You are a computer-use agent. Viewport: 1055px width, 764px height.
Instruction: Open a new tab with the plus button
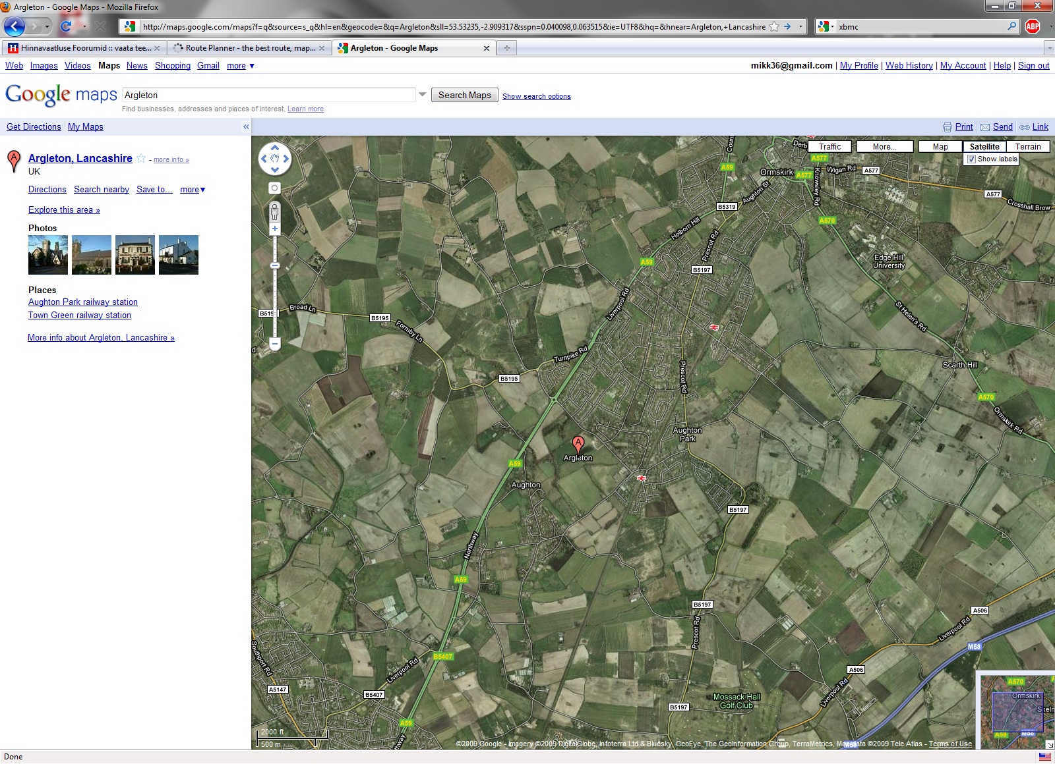tap(507, 47)
